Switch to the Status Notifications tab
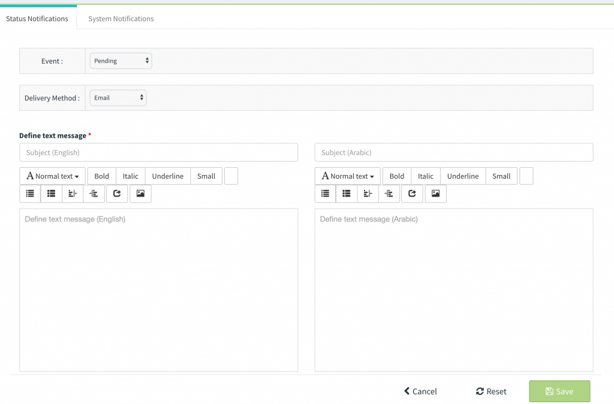 tap(37, 19)
